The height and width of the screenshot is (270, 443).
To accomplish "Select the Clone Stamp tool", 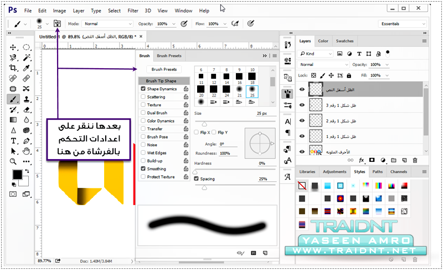I will pos(26,99).
